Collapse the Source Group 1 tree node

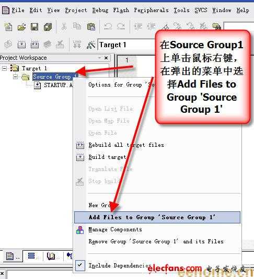point(16,77)
